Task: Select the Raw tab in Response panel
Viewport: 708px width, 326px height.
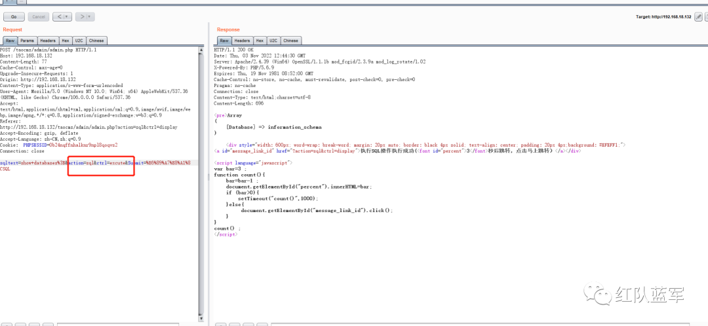Action: tap(224, 41)
